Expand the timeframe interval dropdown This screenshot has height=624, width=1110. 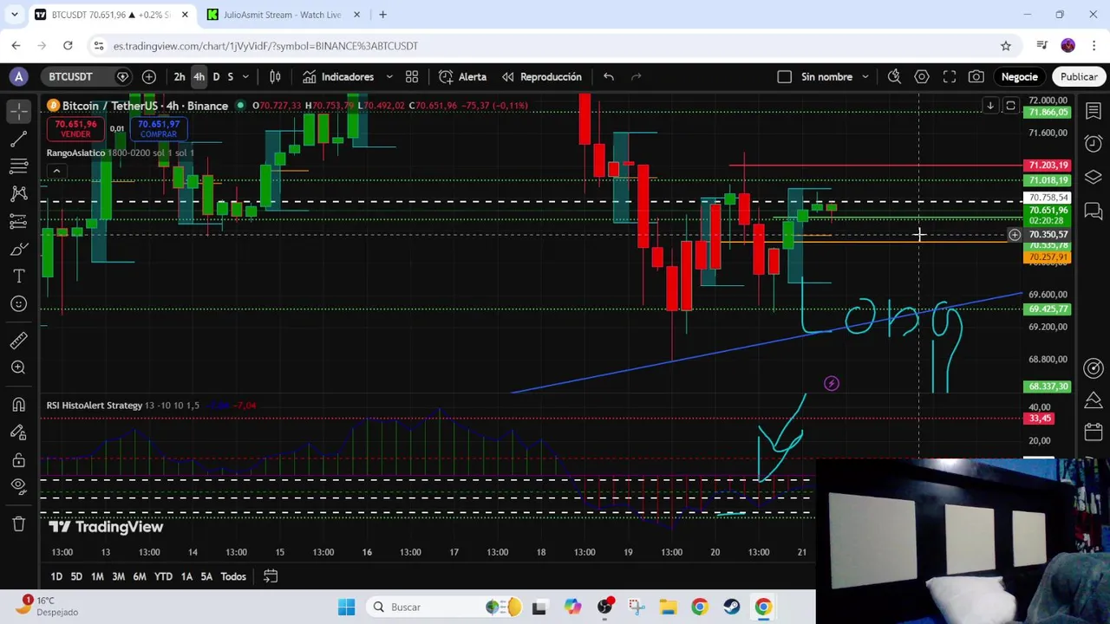tap(245, 76)
